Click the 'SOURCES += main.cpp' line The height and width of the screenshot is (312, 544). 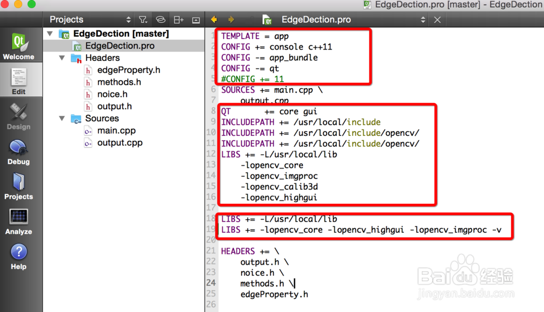tap(271, 90)
